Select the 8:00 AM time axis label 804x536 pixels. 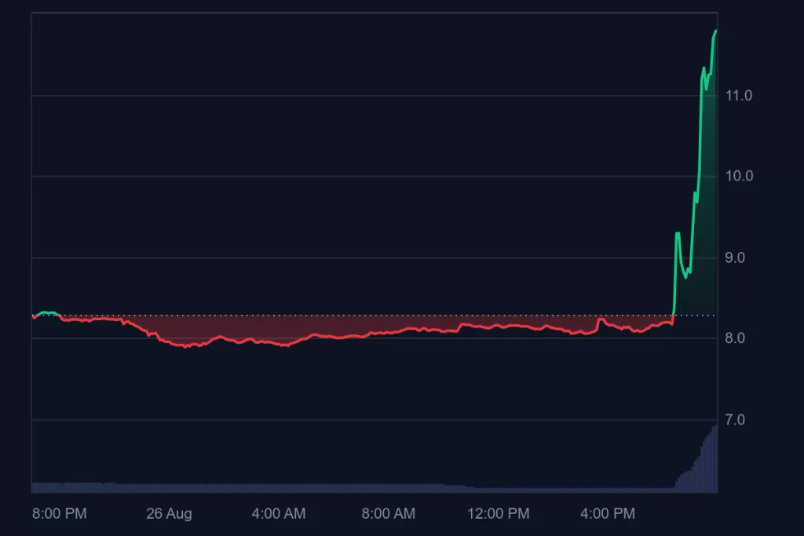389,514
